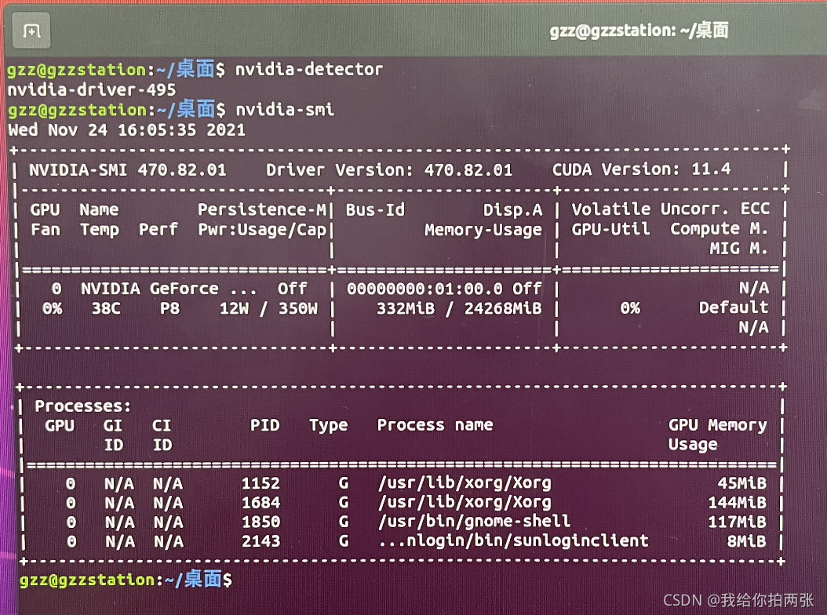The image size is (827, 615).
Task: Click the Pwr:Usage/Cap header
Action: [262, 230]
